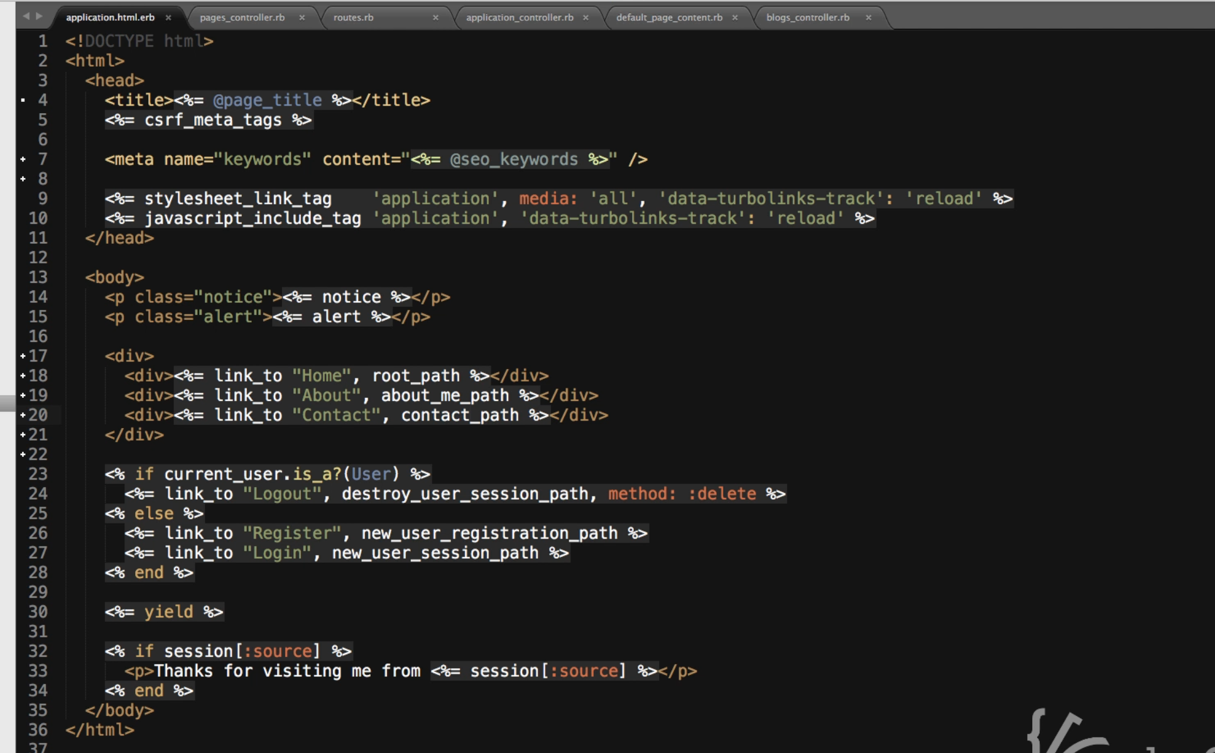This screenshot has height=753, width=1215.
Task: Switch to application_controller.rb tab
Action: point(519,18)
